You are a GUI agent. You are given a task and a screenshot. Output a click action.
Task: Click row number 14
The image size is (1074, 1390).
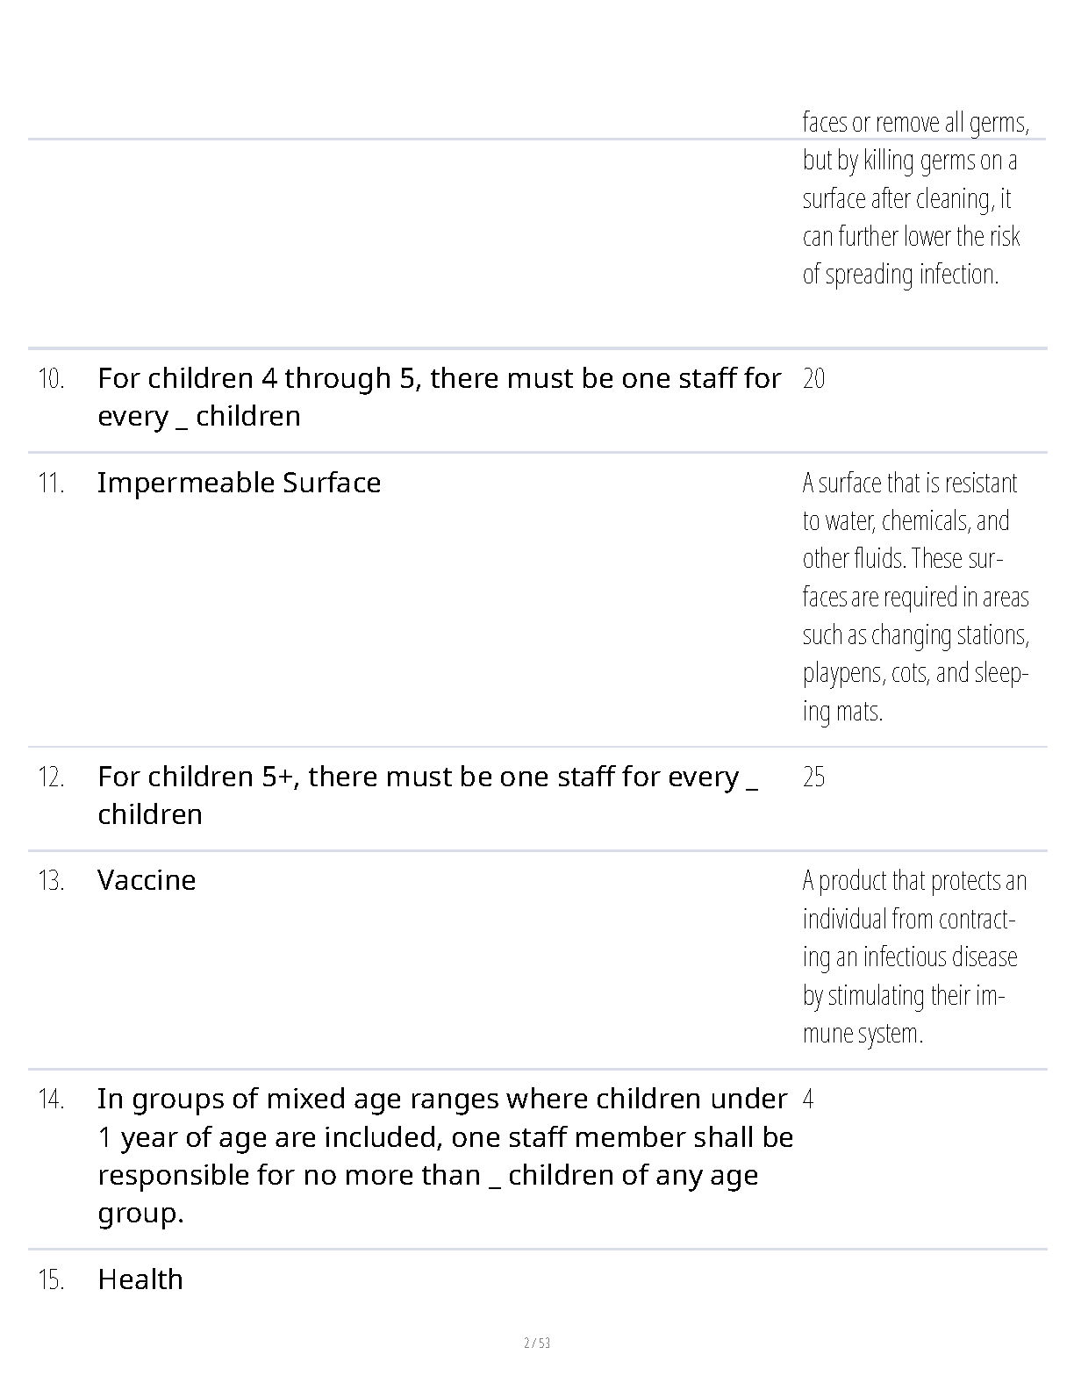click(x=51, y=1100)
